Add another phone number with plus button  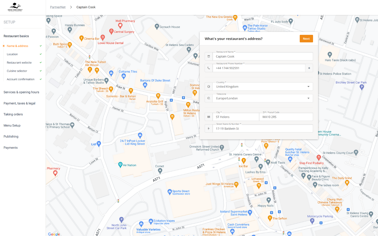pyautogui.click(x=309, y=68)
